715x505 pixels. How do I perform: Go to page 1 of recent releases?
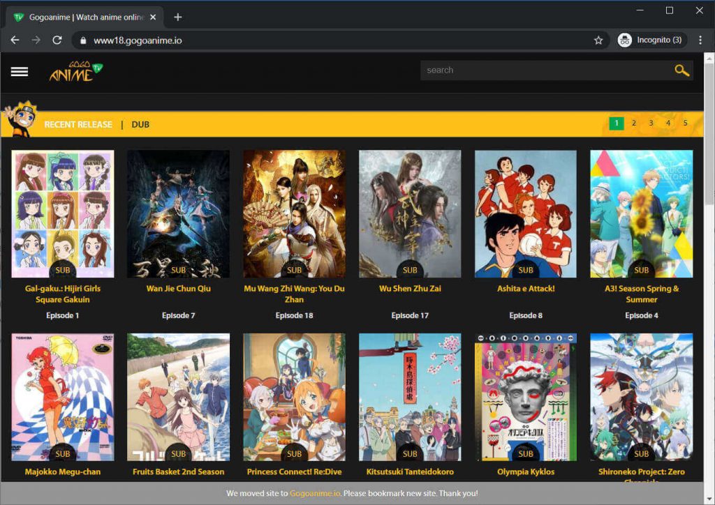coord(617,123)
